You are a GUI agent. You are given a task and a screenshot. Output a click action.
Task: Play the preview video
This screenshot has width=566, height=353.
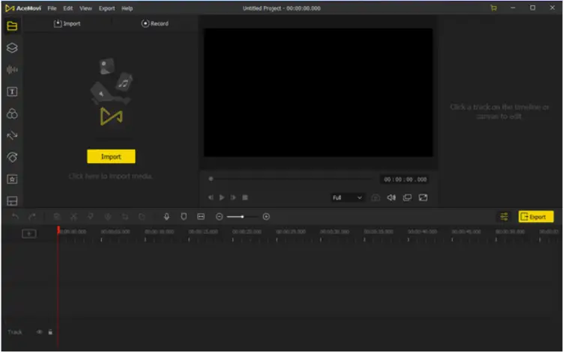tap(223, 198)
